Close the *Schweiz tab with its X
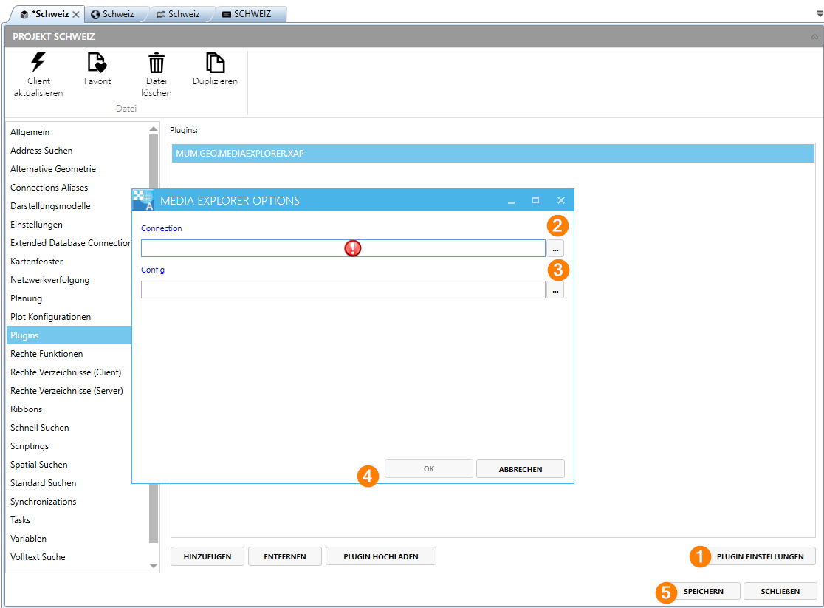The image size is (824, 608). 75,14
